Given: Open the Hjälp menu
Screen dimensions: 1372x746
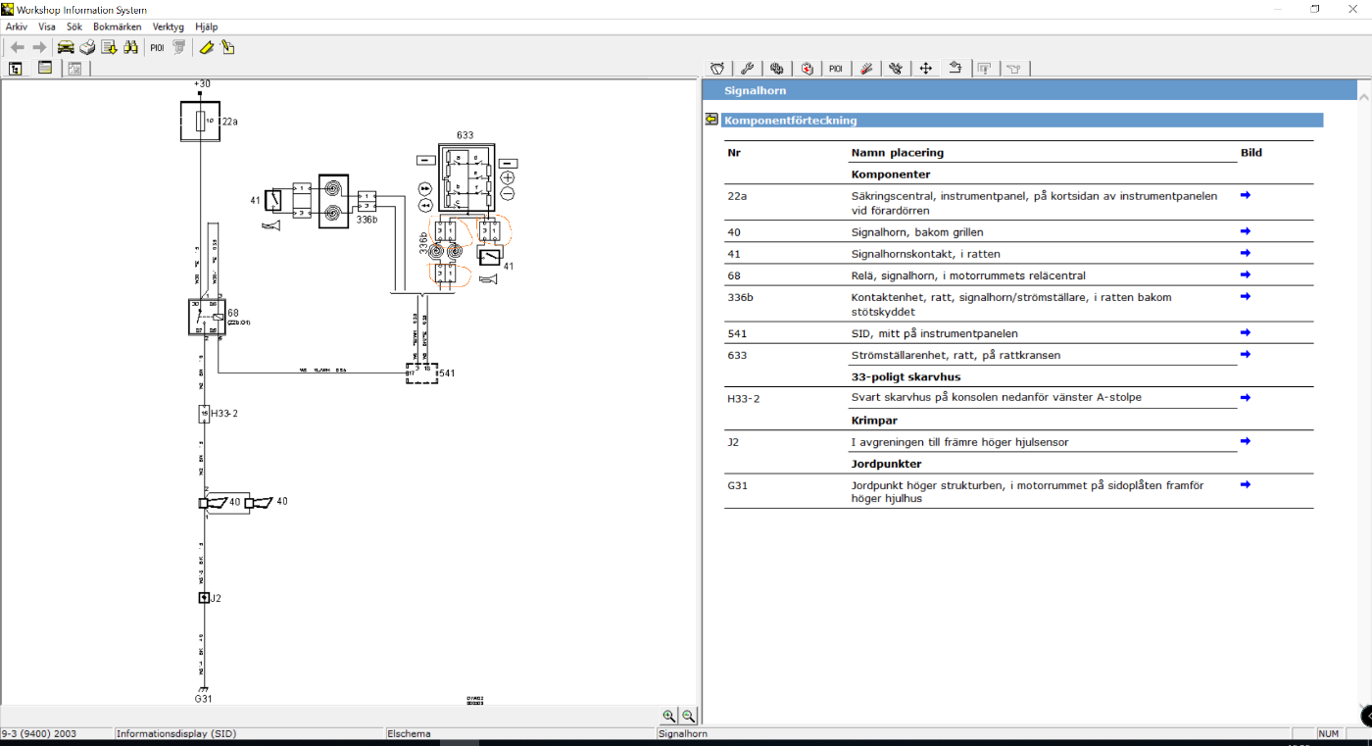Looking at the screenshot, I should 207,26.
